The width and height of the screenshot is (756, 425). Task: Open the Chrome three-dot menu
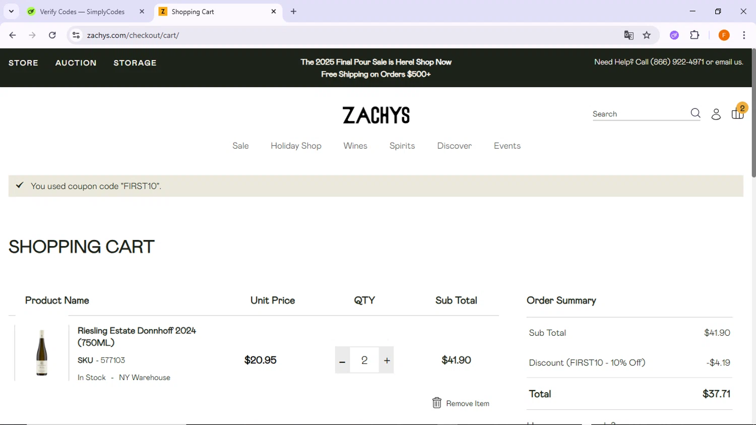tap(744, 35)
